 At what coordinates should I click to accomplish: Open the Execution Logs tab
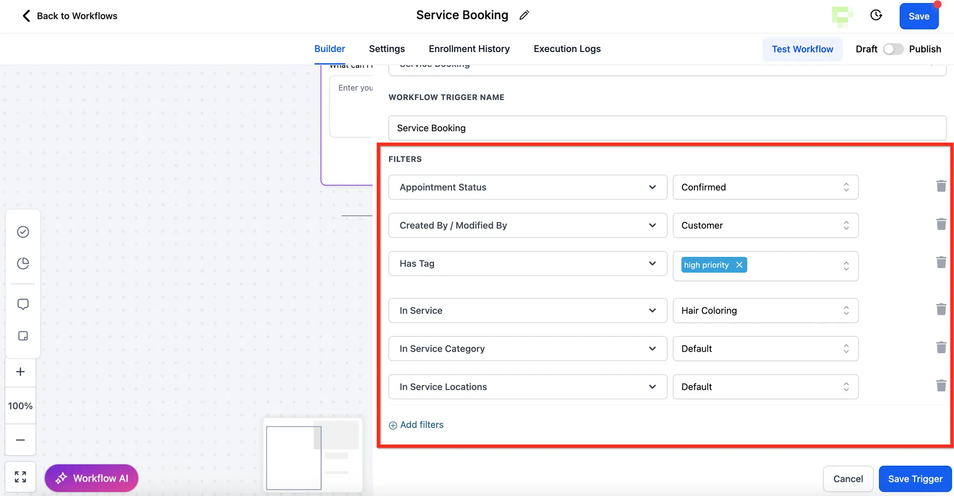click(x=567, y=49)
